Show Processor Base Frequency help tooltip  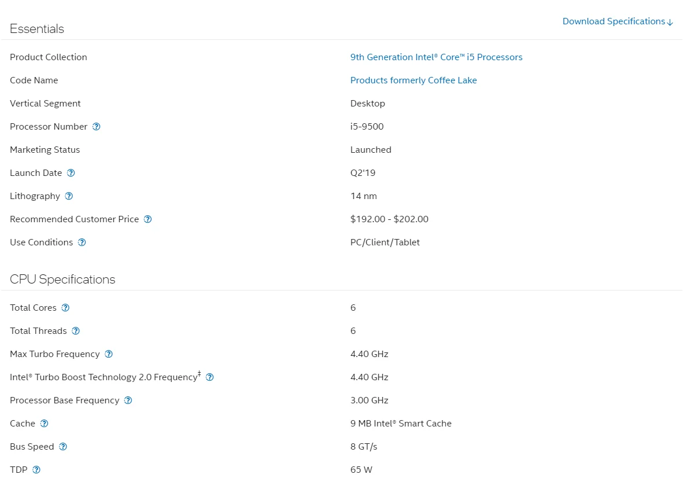[x=128, y=400]
